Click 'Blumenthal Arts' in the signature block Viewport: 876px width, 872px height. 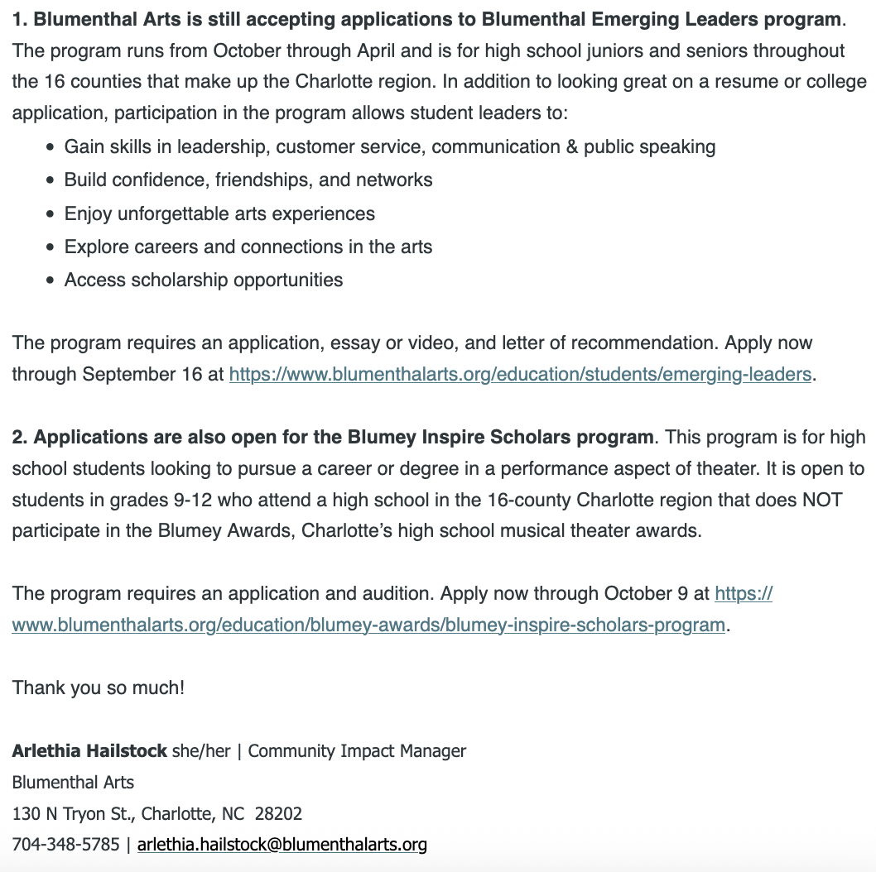coord(73,782)
